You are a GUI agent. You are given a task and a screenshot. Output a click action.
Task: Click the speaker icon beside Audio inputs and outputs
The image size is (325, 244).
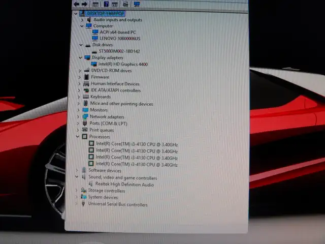tap(89, 20)
